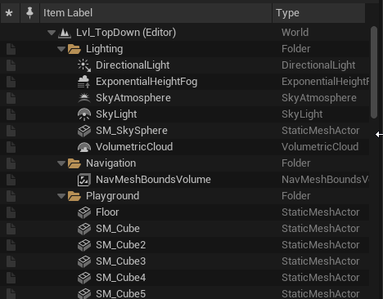Click the Navigation folder icon
Image resolution: width=383 pixels, height=299 pixels.
click(x=74, y=163)
